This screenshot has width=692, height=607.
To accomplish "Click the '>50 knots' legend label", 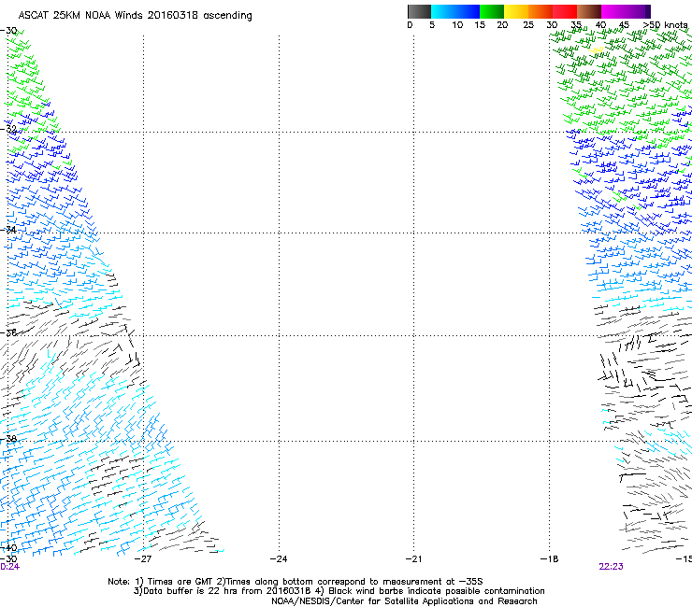I will coord(666,25).
